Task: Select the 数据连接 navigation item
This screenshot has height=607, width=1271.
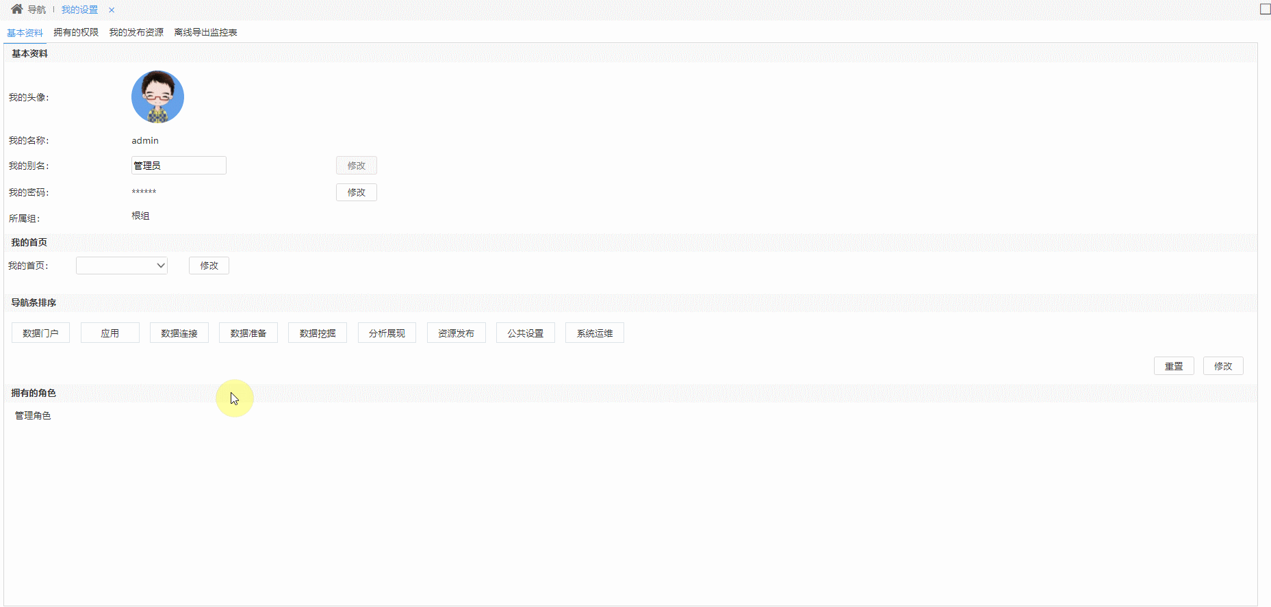Action: coord(179,333)
